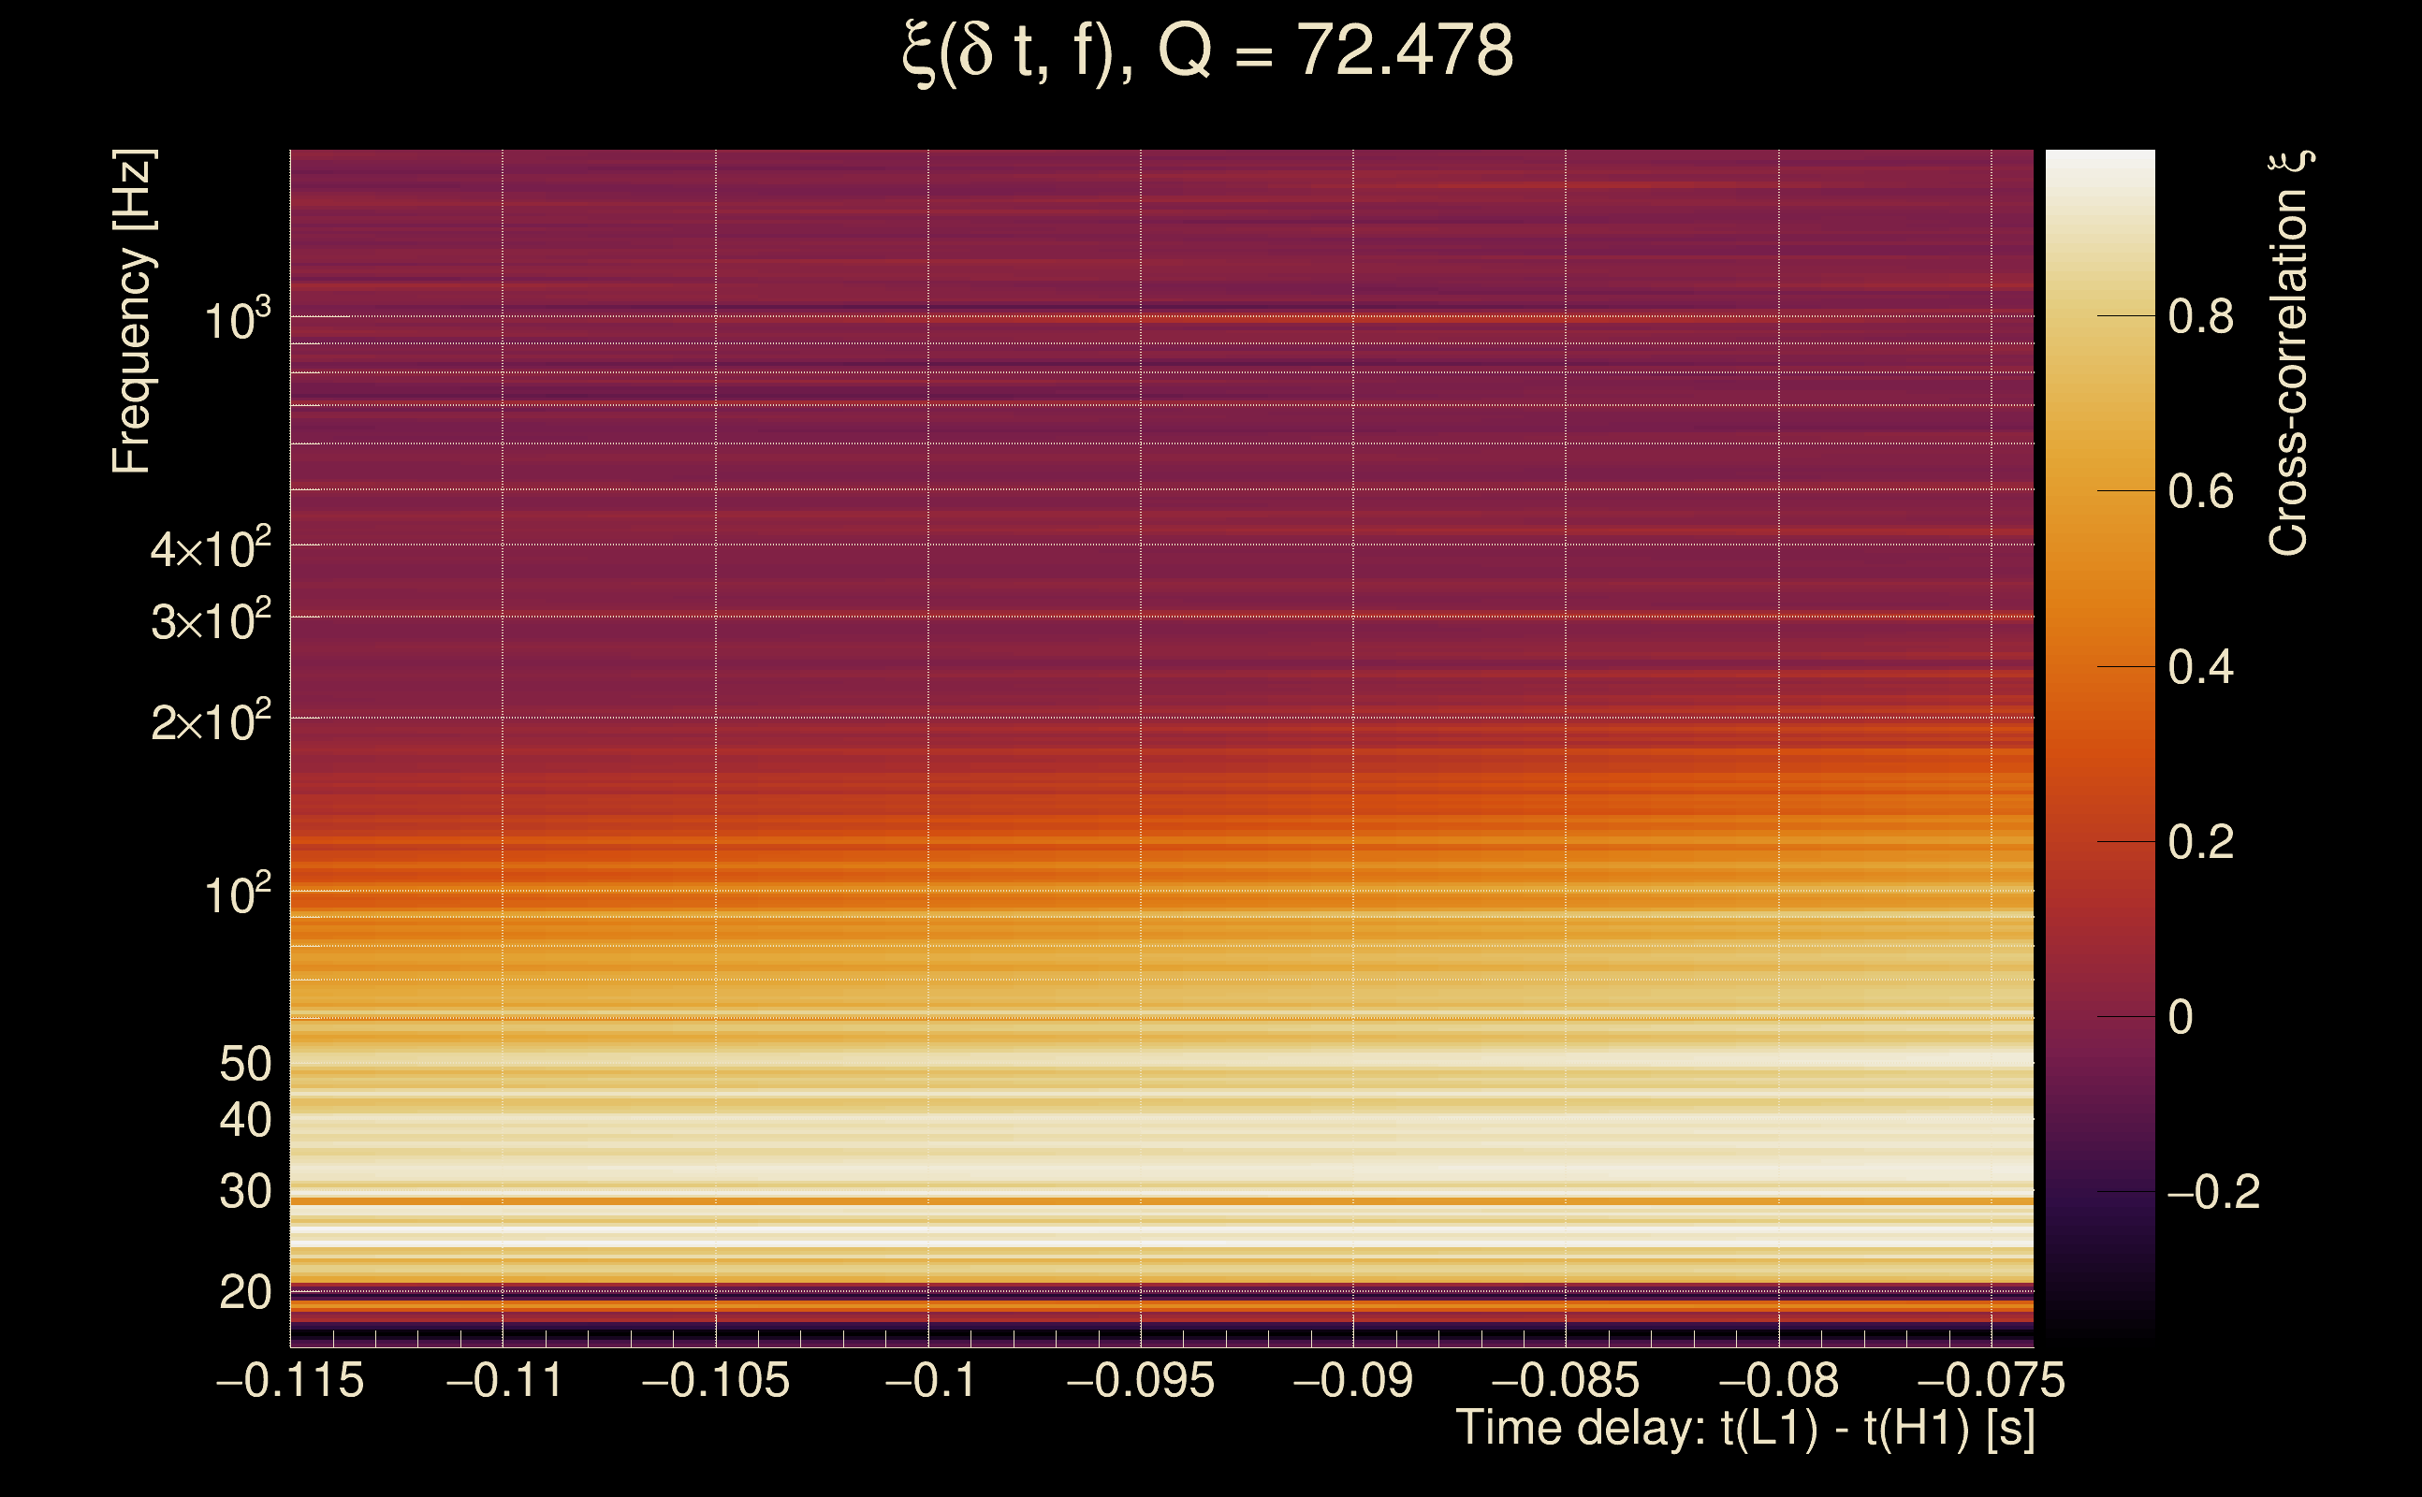Pick the 0.6 colorbar tick label
Image resolution: width=2422 pixels, height=1497 pixels.
(2200, 492)
